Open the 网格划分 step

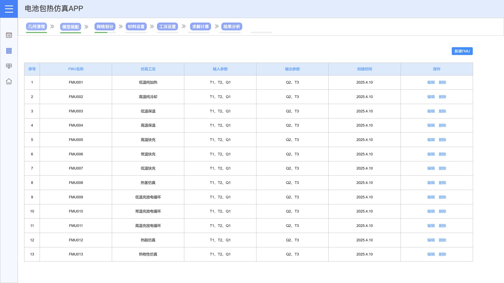105,27
